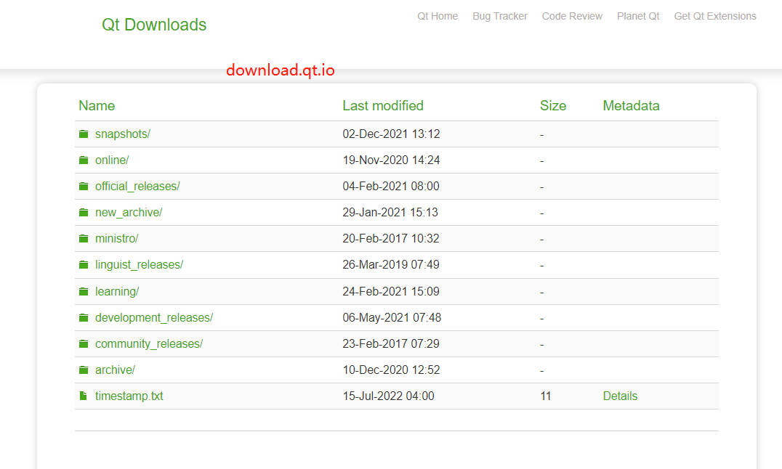Go to Qt Home in top navigation
Image resolution: width=782 pixels, height=469 pixels.
tap(438, 16)
